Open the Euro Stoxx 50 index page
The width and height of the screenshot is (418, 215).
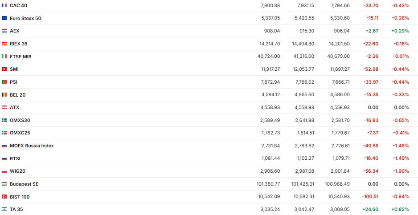click(x=25, y=18)
